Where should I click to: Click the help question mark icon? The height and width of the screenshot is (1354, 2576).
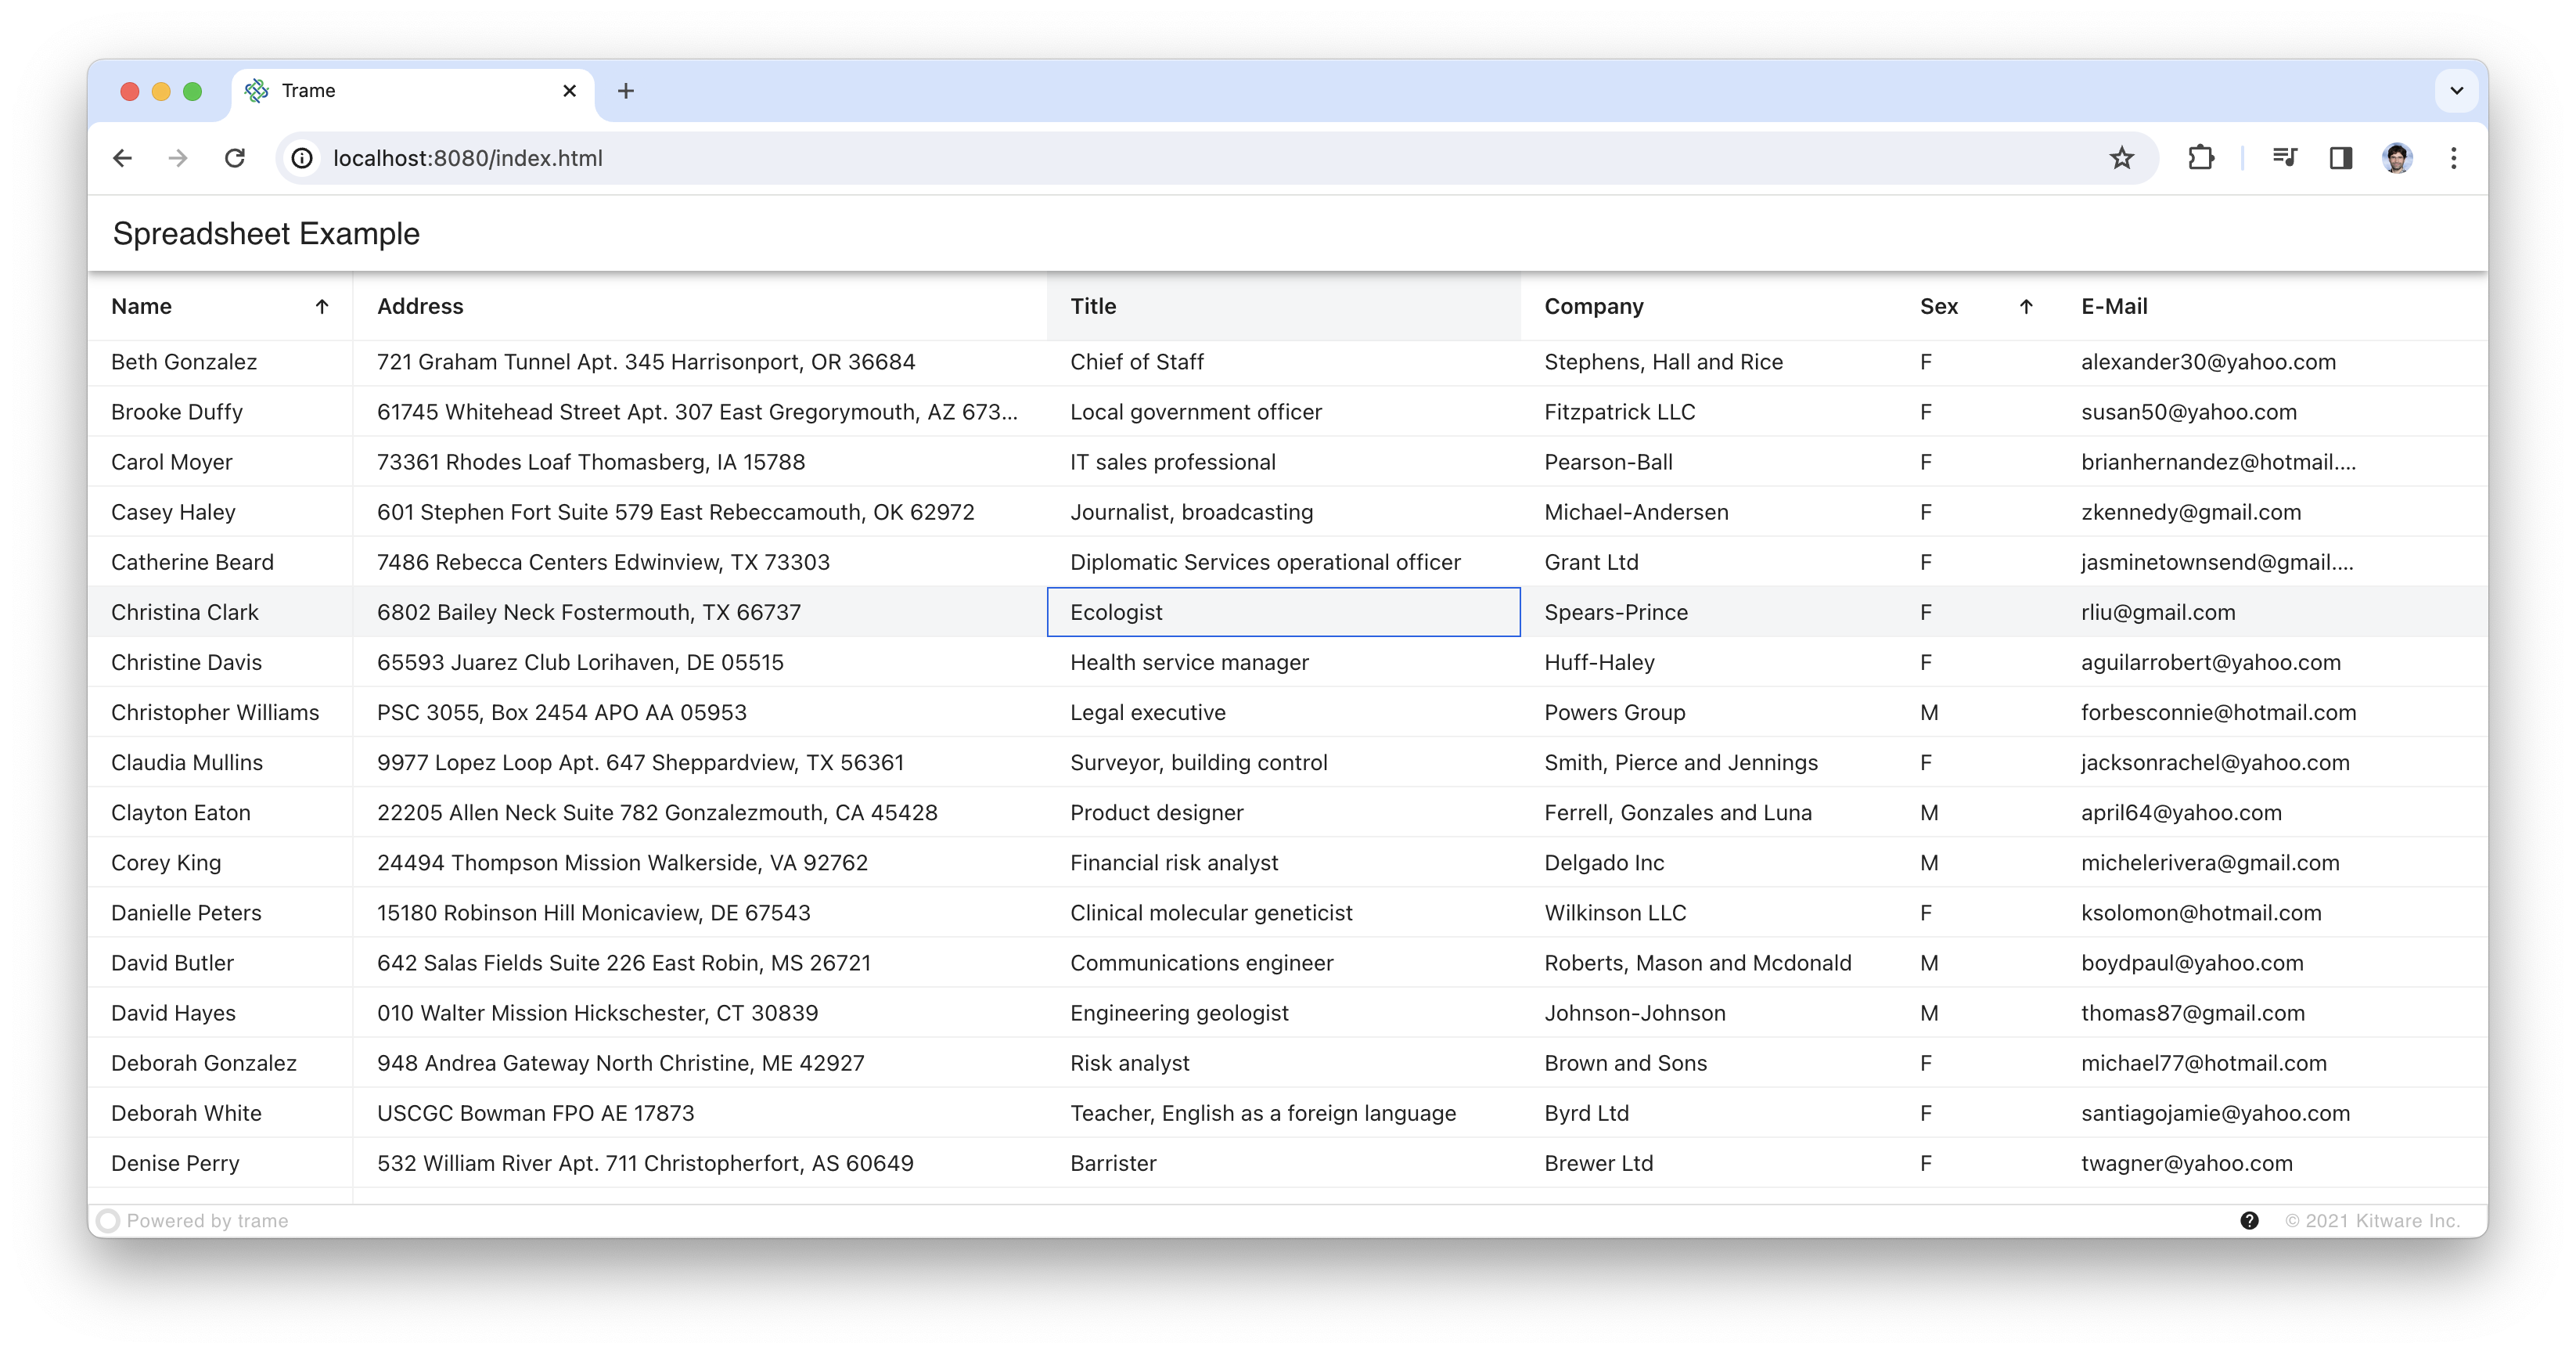point(2250,1219)
